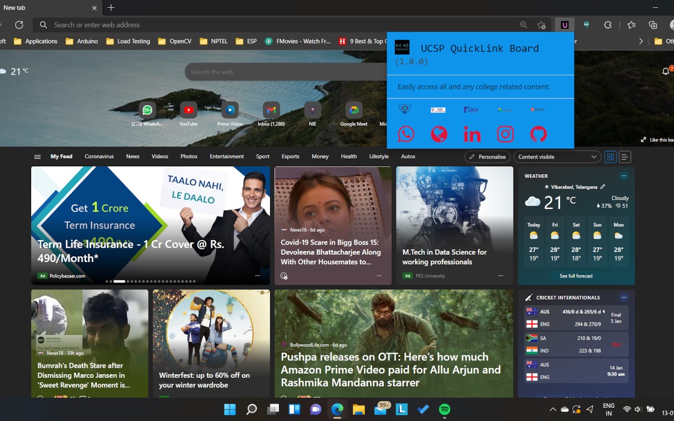Click the Google Classroom logo in popup
674x421 pixels.
pyautogui.click(x=504, y=109)
